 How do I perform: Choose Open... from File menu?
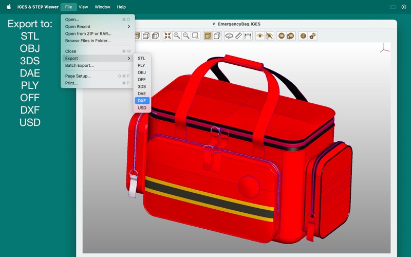click(98, 20)
